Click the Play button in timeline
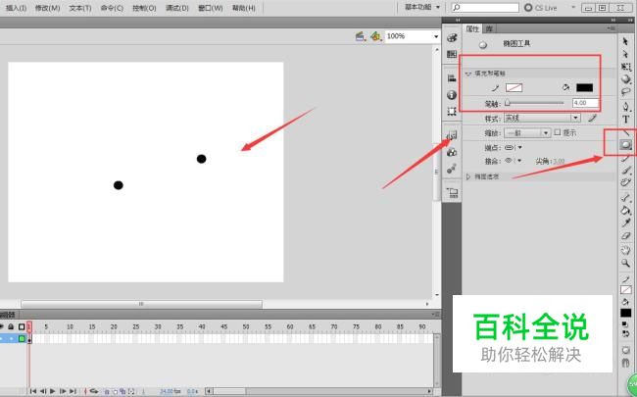This screenshot has width=637, height=397. [52, 391]
